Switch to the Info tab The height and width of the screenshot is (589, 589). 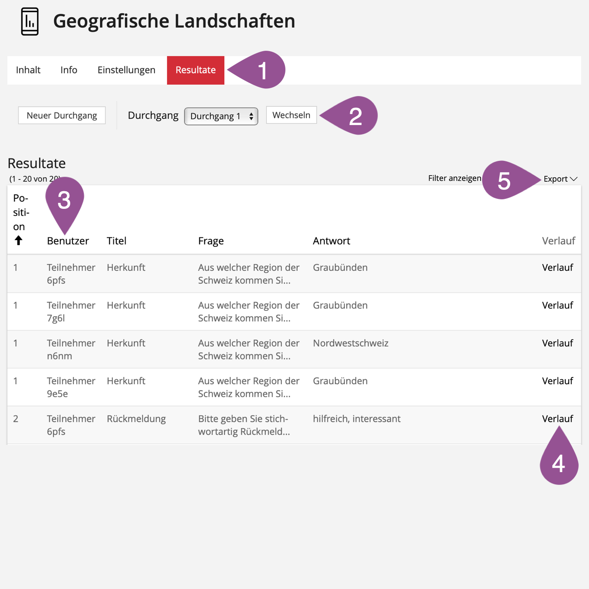(69, 70)
